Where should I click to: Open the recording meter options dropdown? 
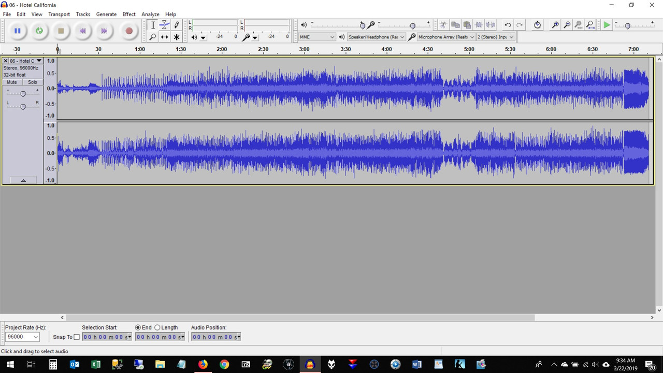pyautogui.click(x=254, y=37)
